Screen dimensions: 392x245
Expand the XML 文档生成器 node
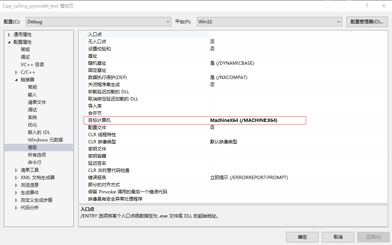(16, 178)
